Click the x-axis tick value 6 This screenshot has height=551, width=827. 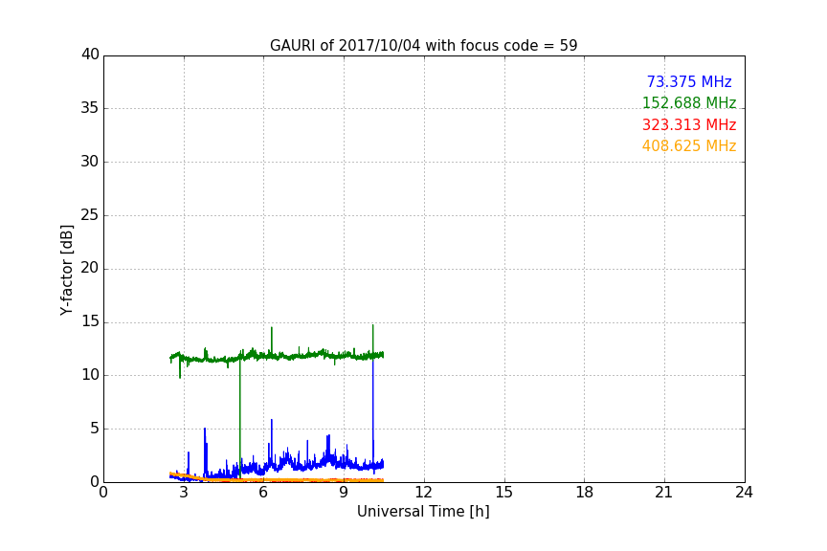coord(263,493)
